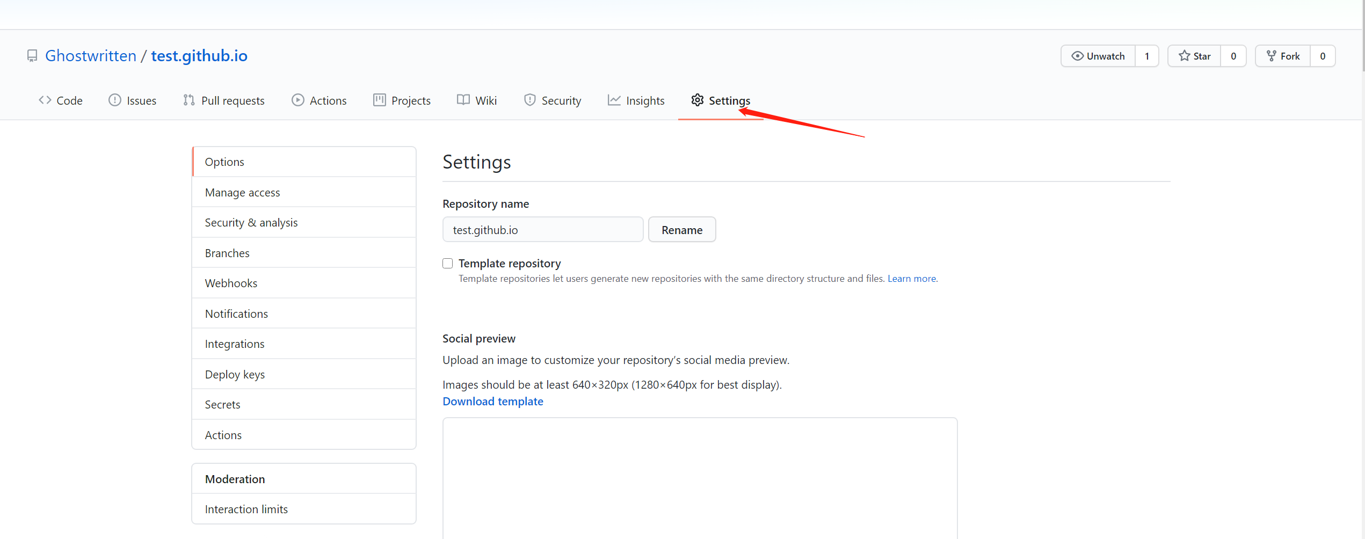
Task: Click the Issues tab circle icon
Action: pos(115,100)
